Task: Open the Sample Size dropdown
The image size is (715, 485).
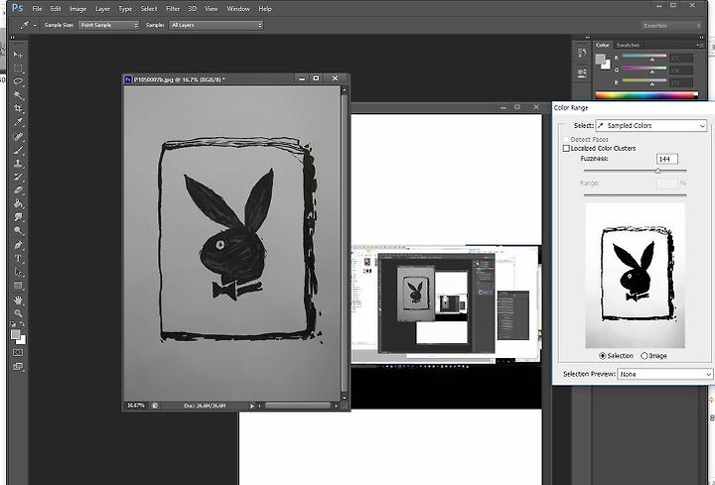Action: coord(108,25)
